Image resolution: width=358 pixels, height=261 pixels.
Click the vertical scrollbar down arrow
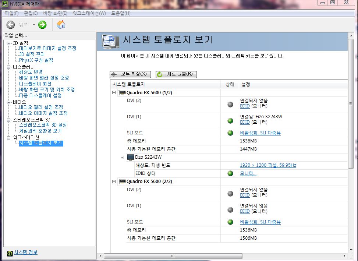click(351, 250)
